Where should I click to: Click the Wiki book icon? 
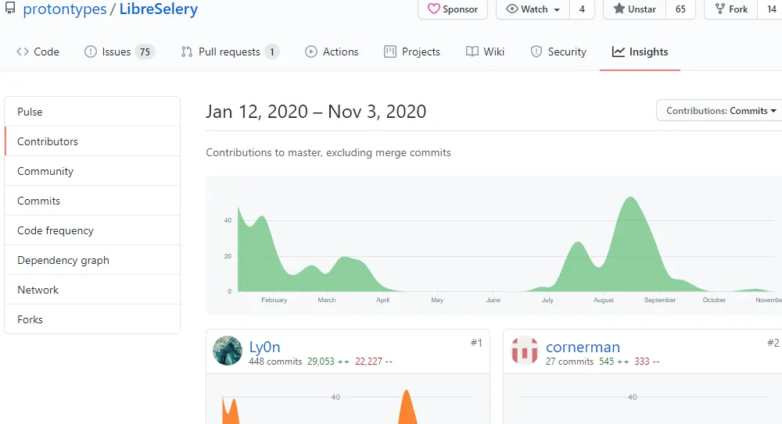tap(472, 52)
